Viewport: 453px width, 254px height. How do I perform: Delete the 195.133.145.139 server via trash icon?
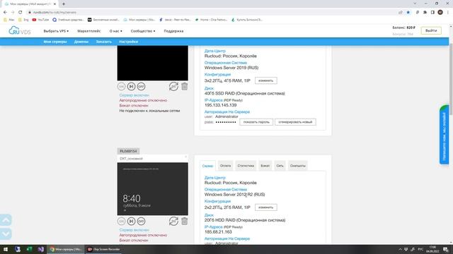(184, 86)
